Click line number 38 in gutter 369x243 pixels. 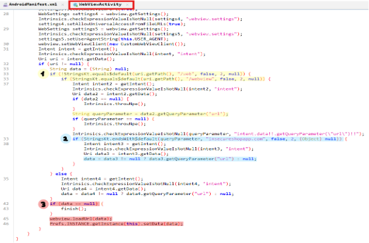[6, 144]
